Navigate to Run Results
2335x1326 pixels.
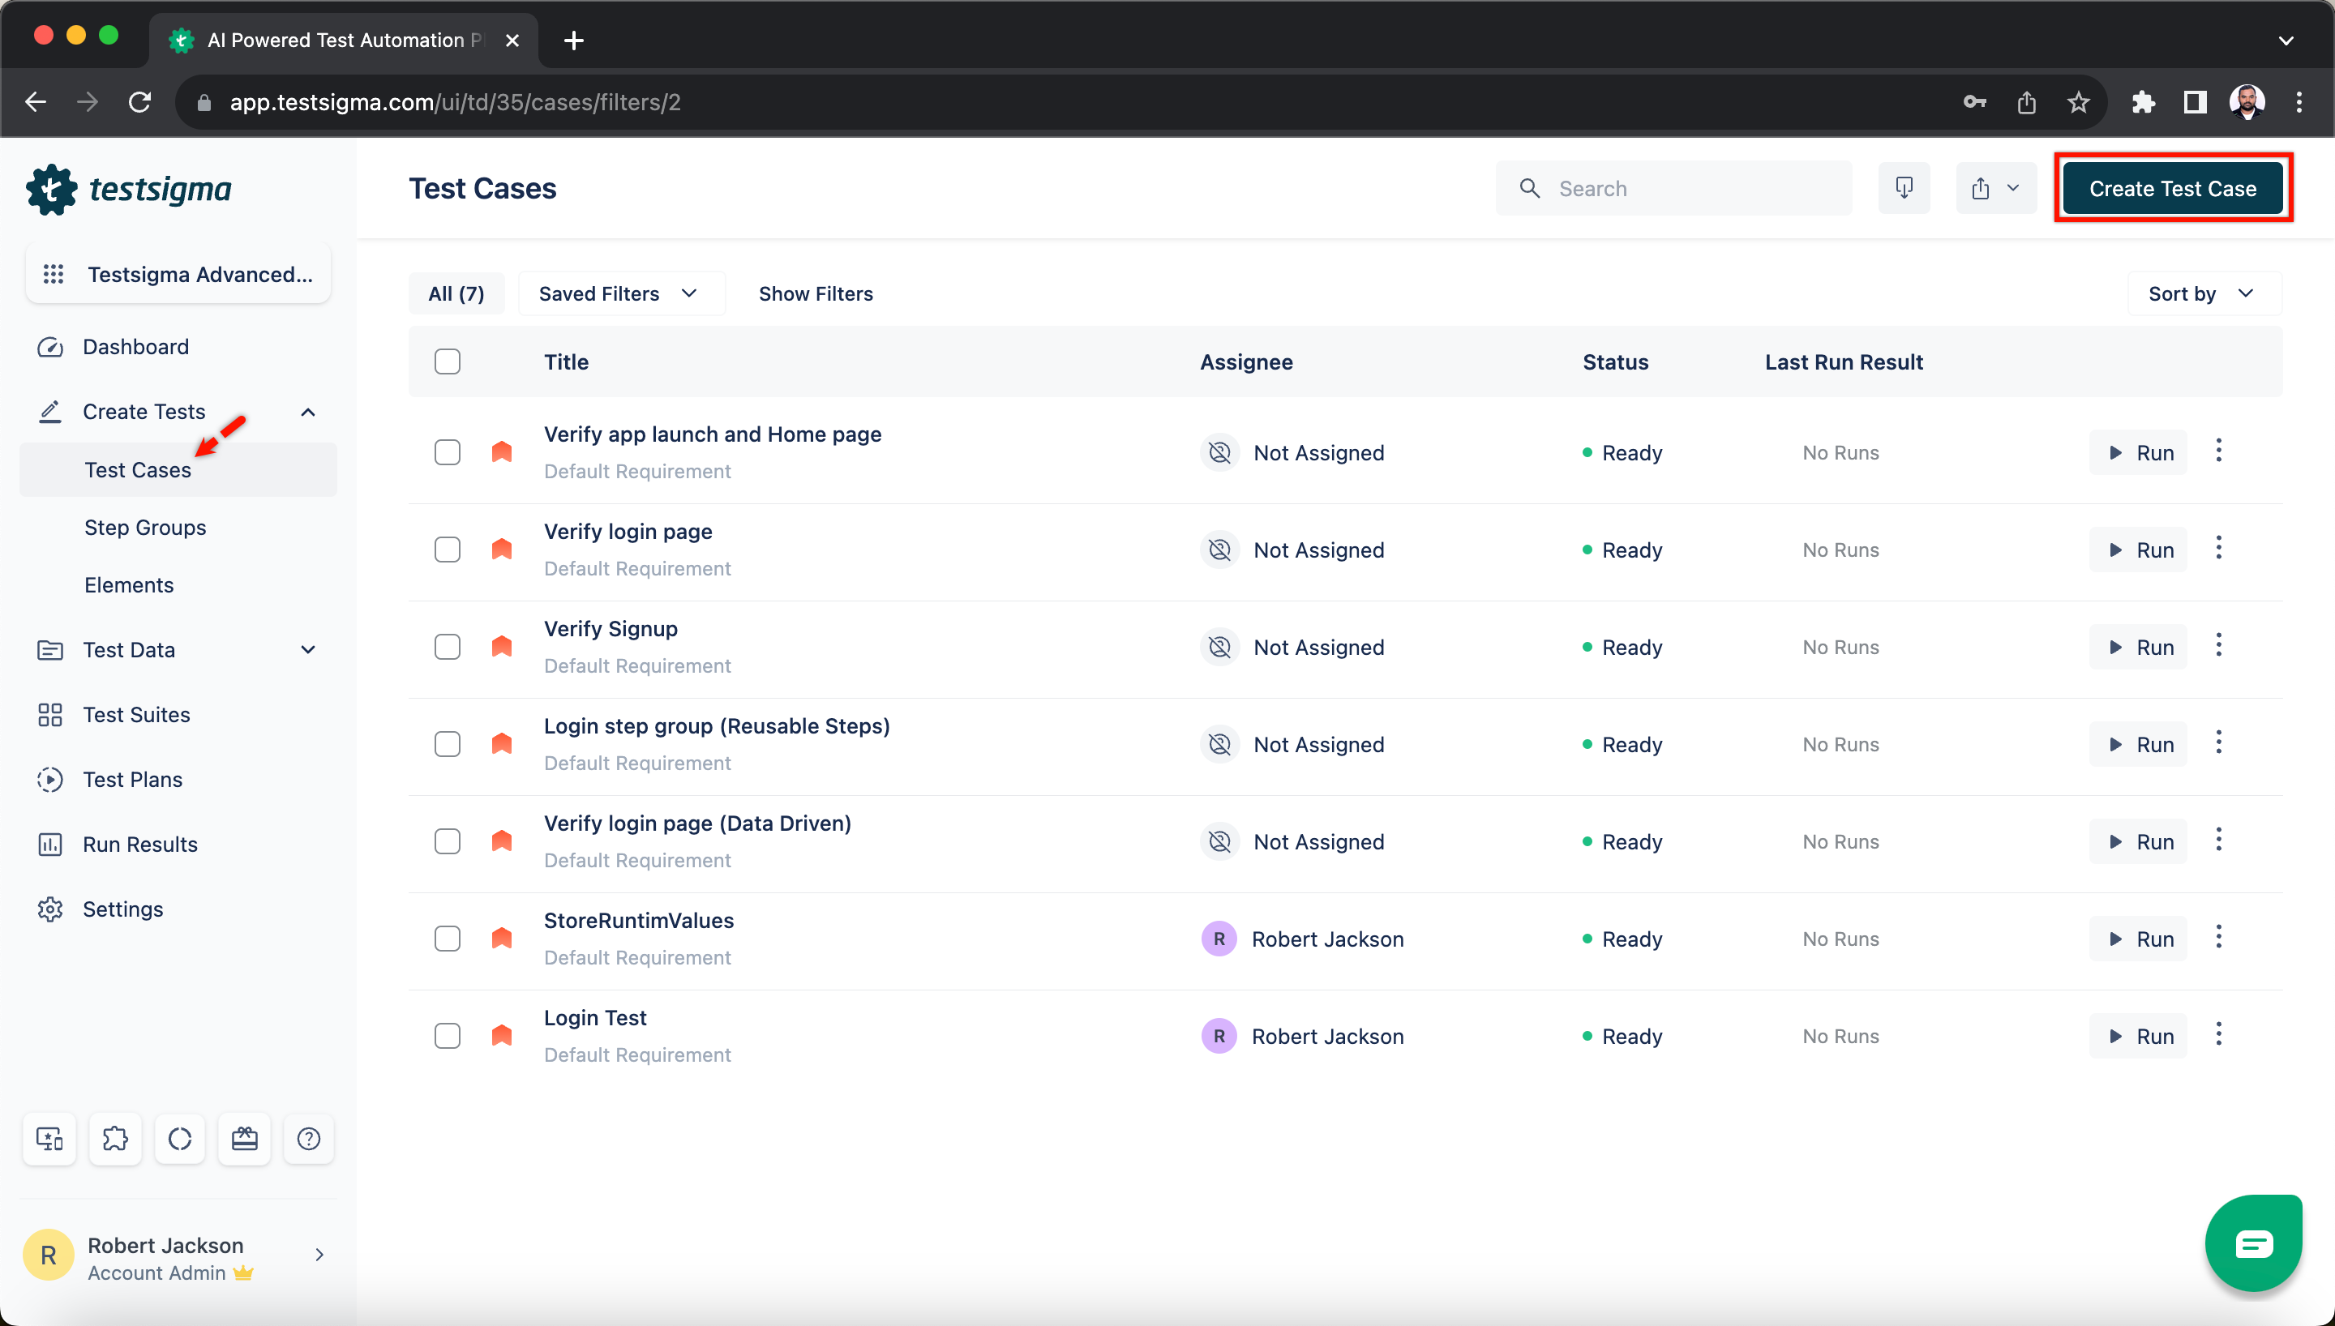tap(139, 844)
